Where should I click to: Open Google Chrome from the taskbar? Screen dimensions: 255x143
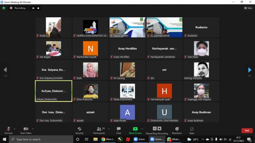[x=103, y=139]
